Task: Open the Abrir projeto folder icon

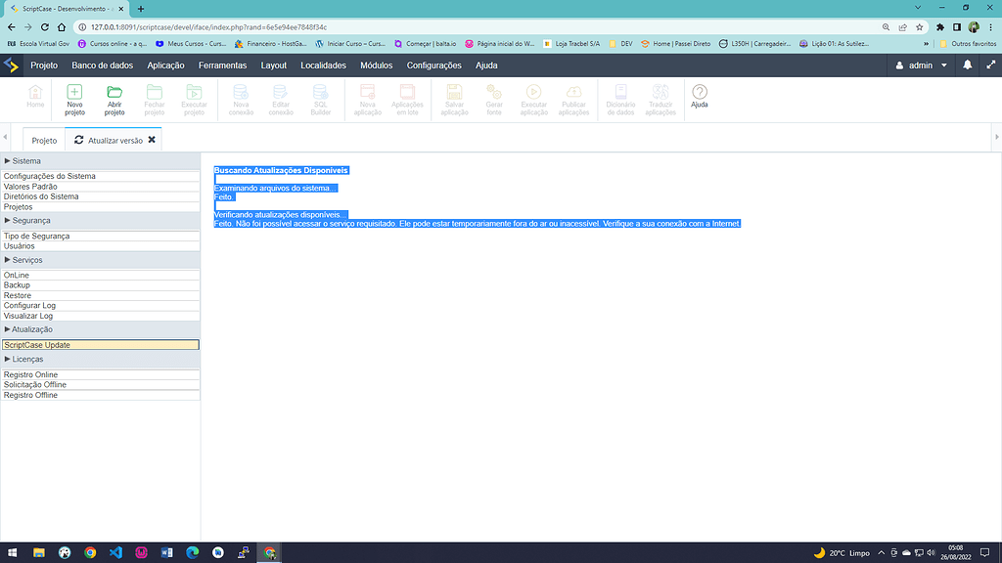Action: [x=114, y=93]
